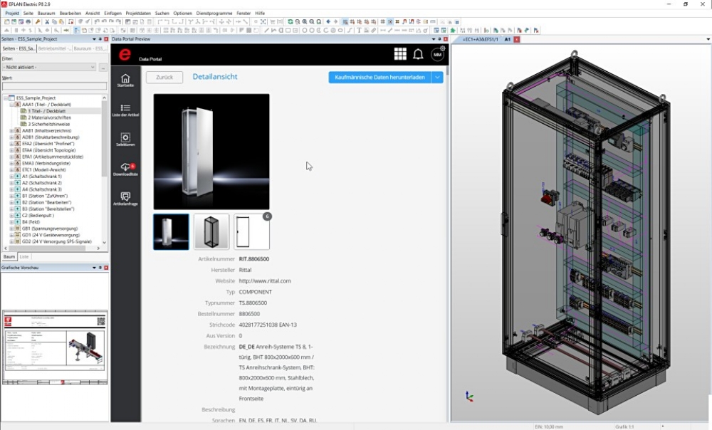Open dropdown arrow beside Kaufmännische Daten herunterladen

pyautogui.click(x=437, y=77)
